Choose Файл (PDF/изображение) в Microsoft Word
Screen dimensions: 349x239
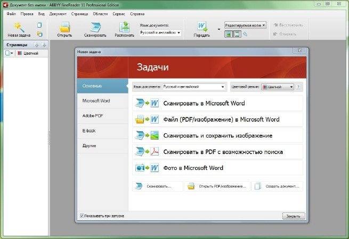tap(217, 119)
